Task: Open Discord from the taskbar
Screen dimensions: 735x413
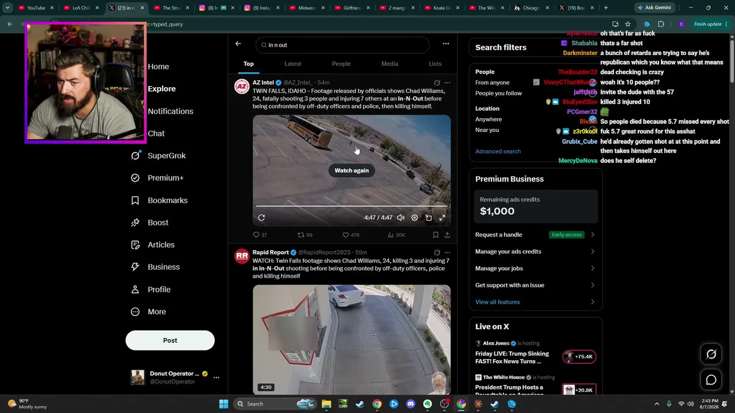Action: point(411,404)
